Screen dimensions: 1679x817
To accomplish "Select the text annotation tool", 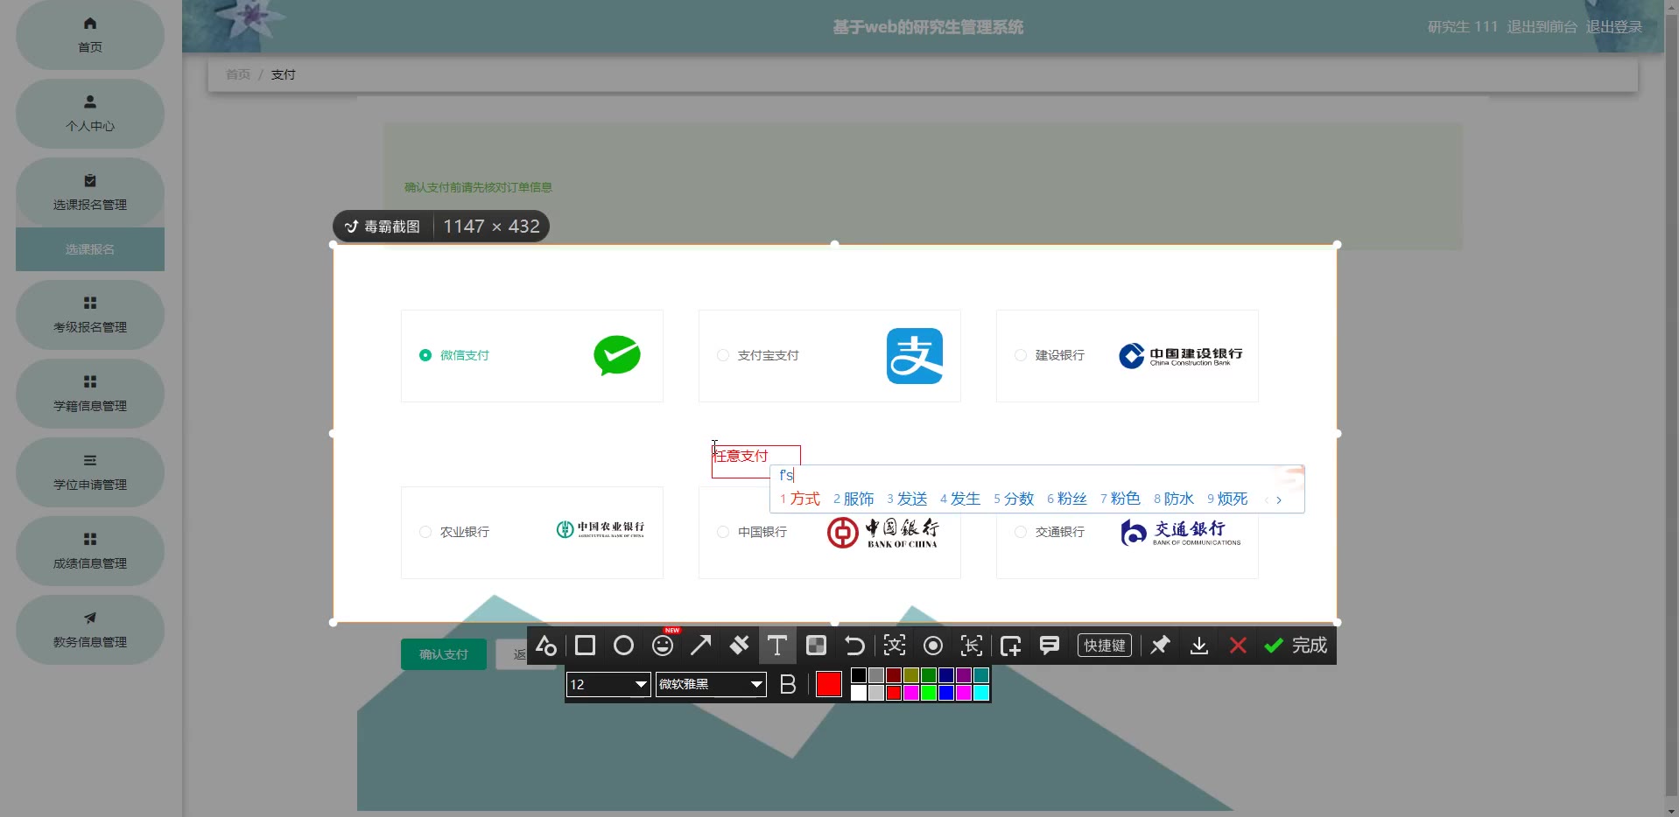I will [776, 646].
